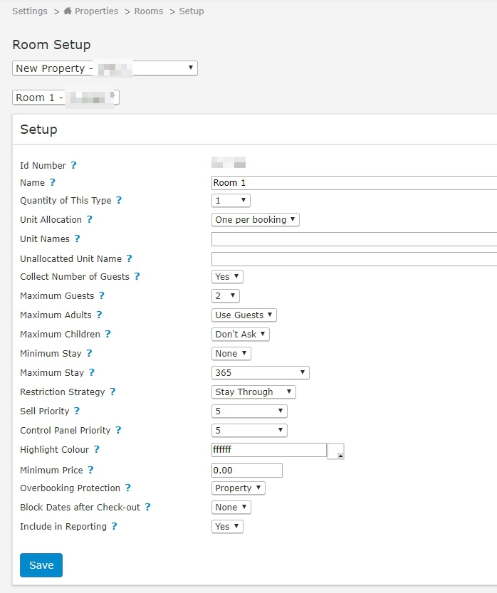Show help for Maximum Stay
Screen dimensions: 497x593
click(92, 372)
